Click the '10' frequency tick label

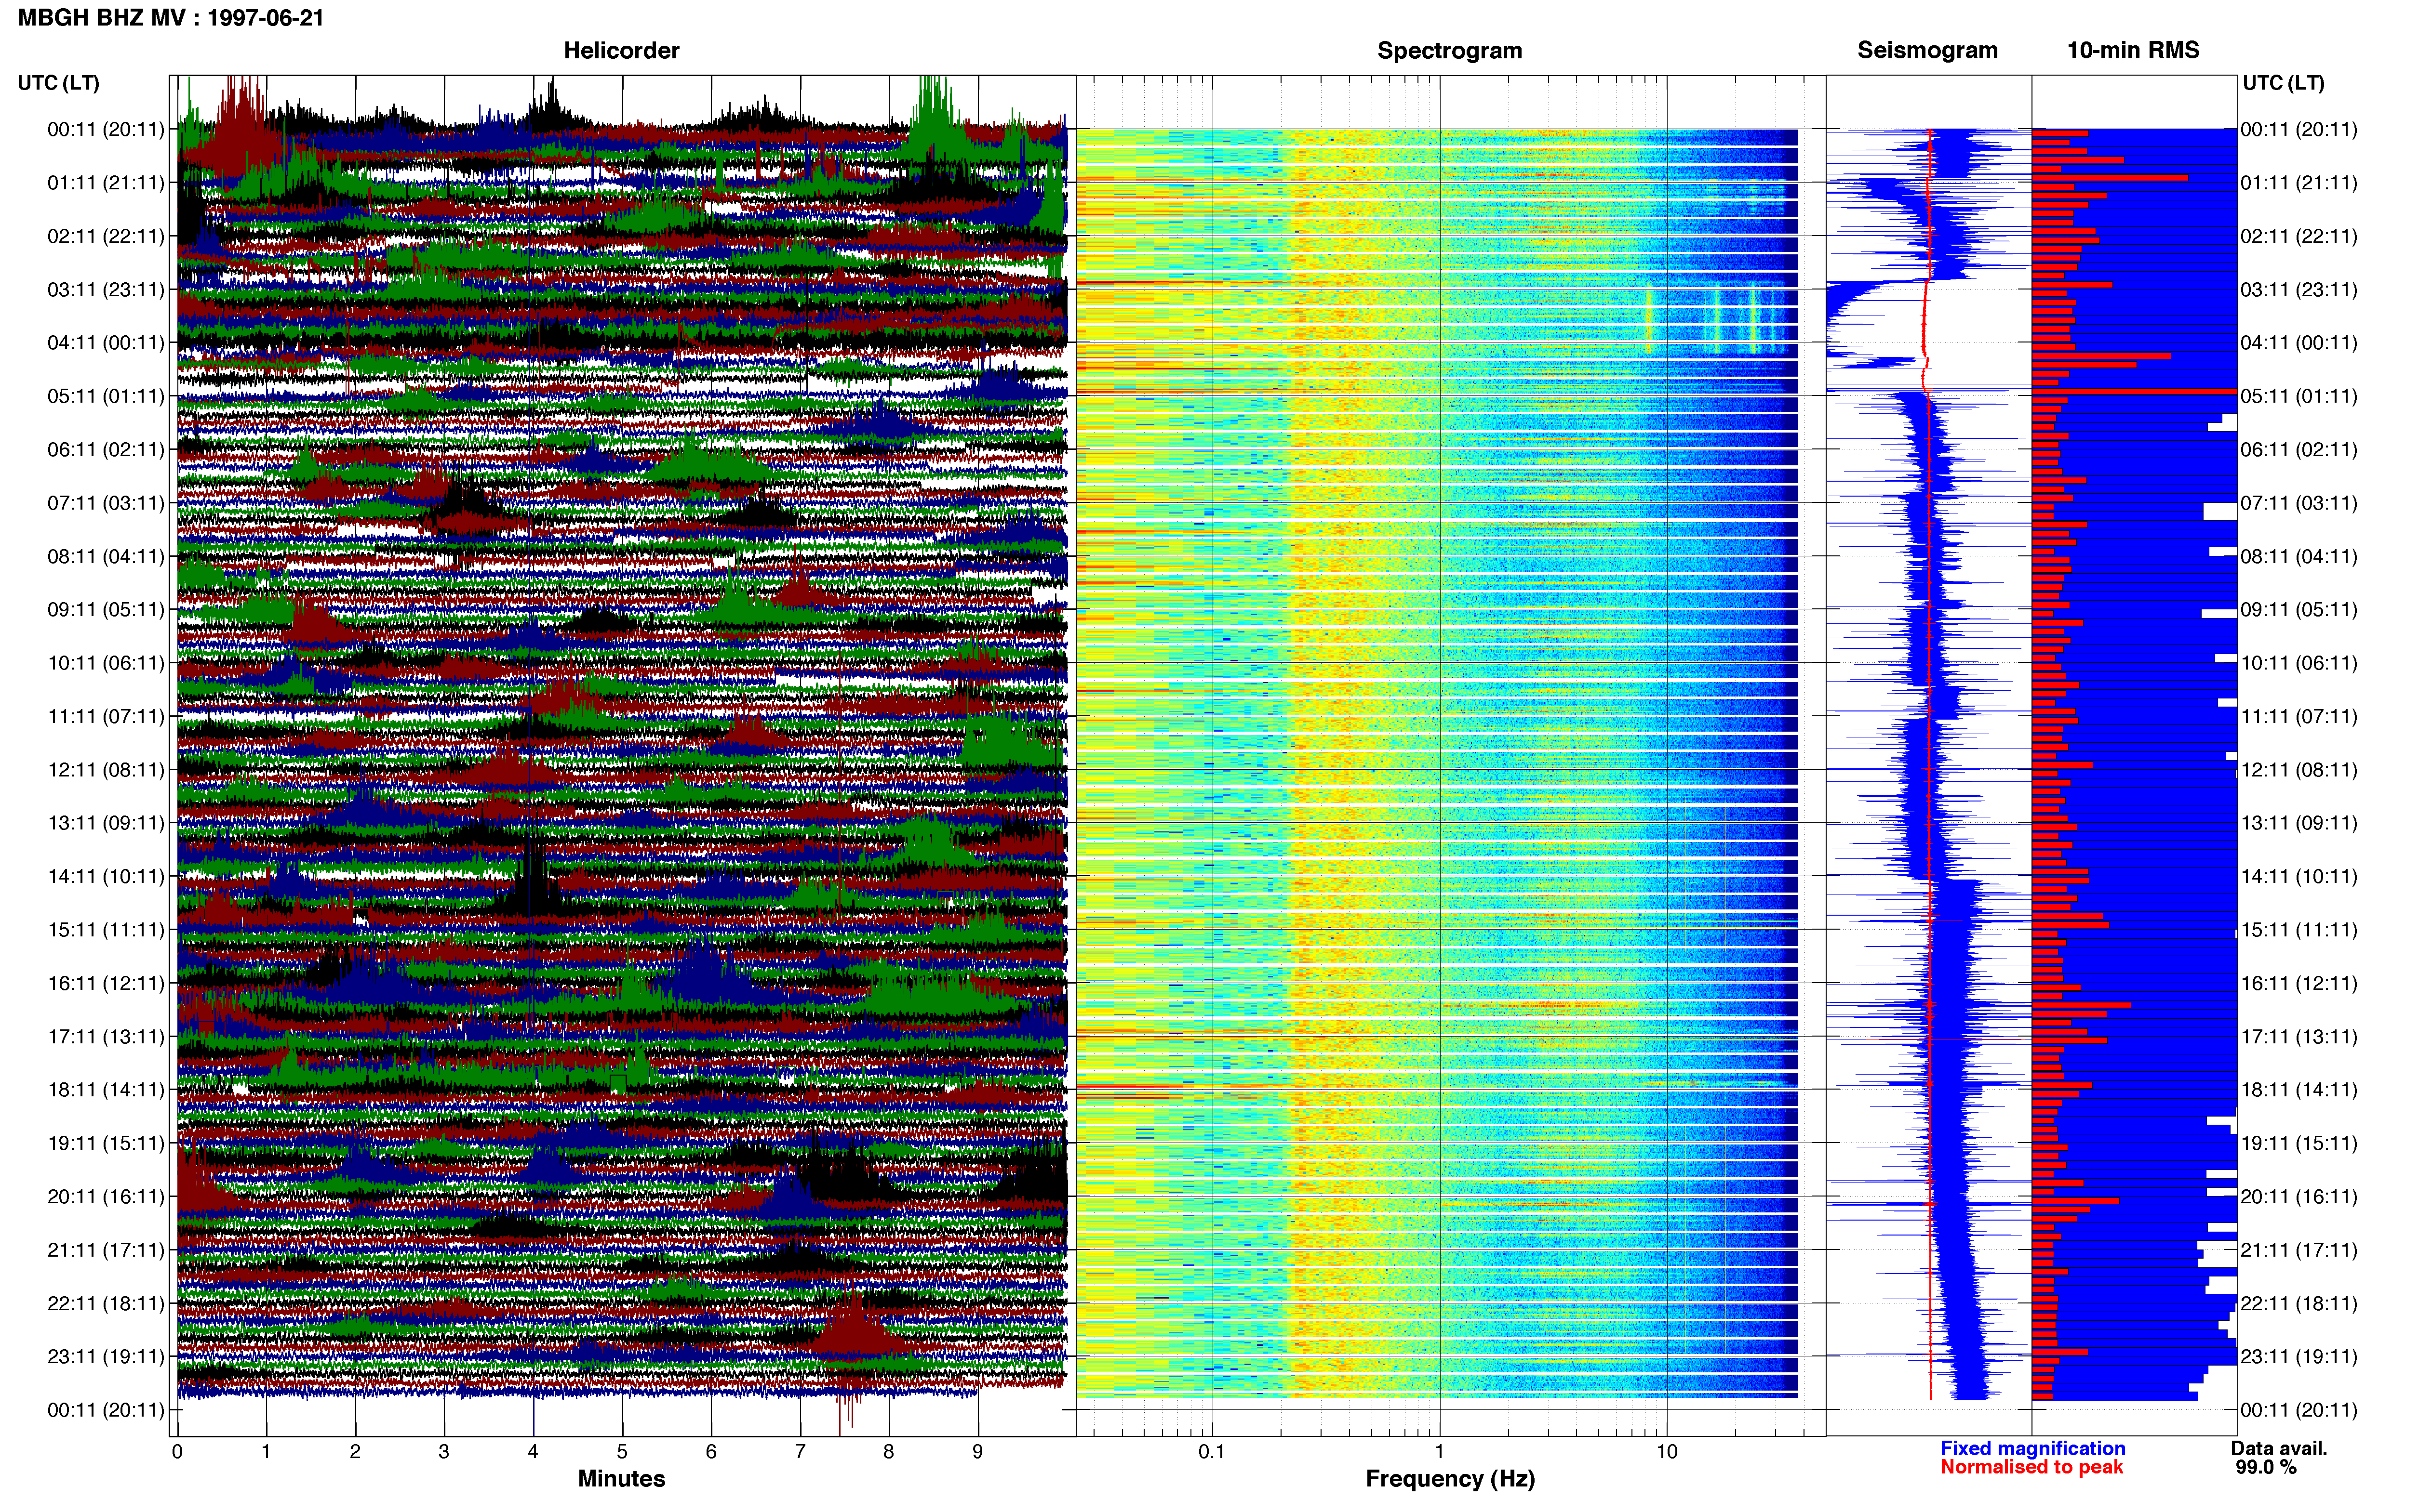1666,1452
